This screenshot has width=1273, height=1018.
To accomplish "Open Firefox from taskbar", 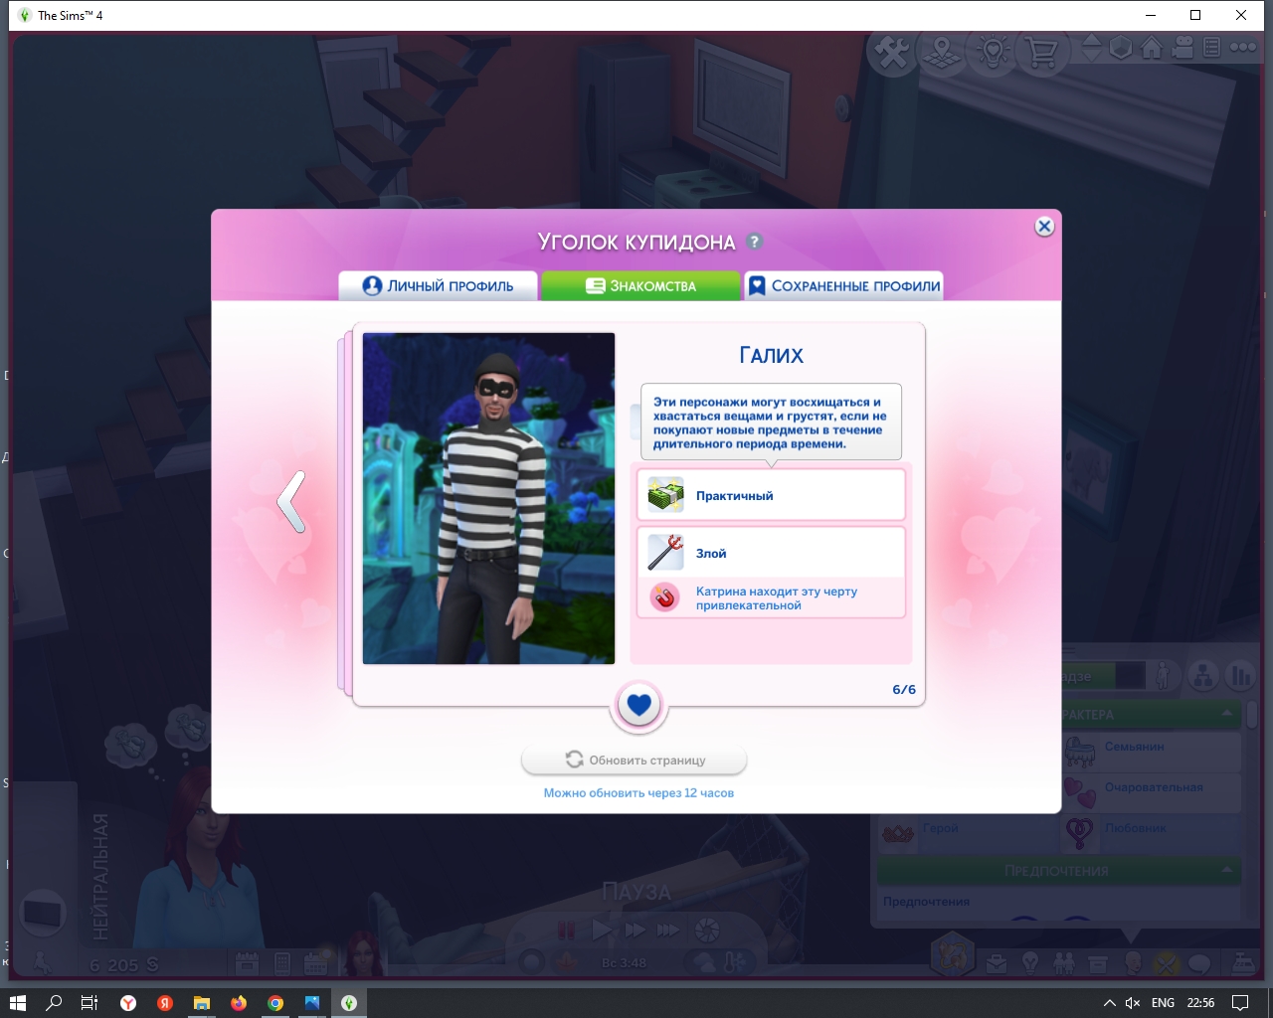I will coord(239,1003).
